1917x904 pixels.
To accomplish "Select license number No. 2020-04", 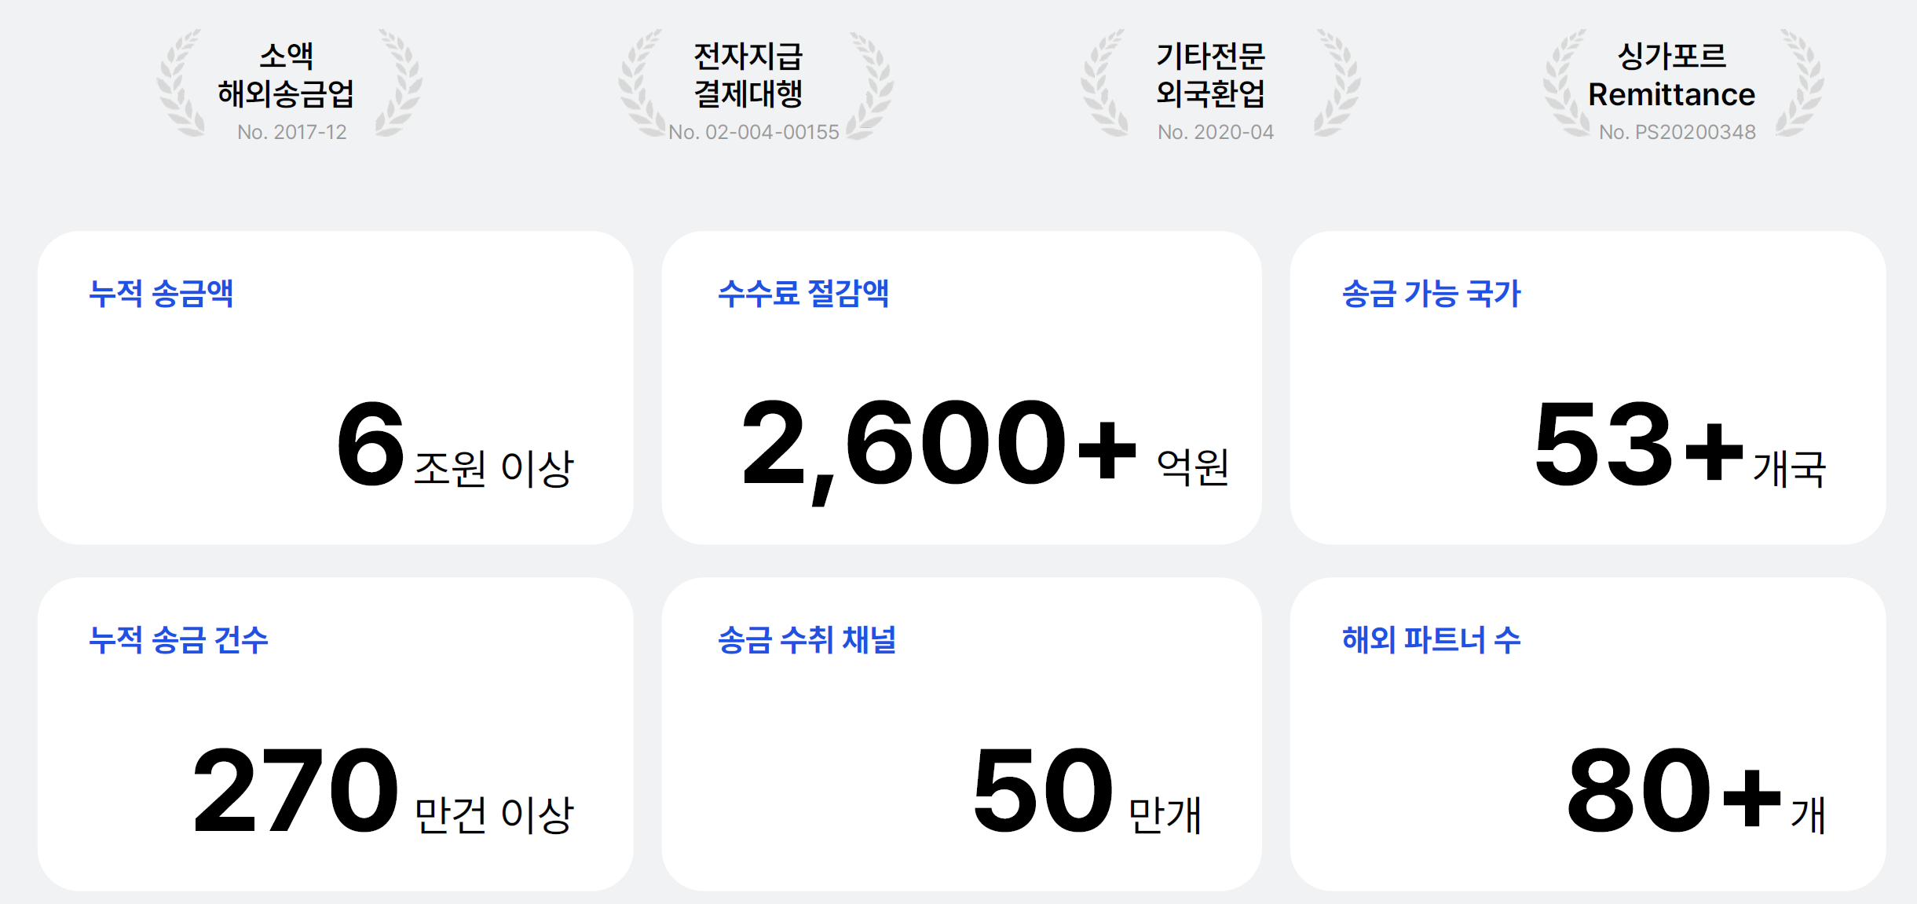I will [x=1216, y=132].
